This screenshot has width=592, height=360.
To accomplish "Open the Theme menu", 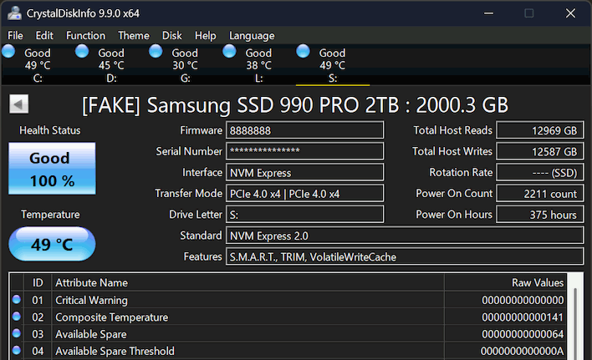I will point(134,35).
